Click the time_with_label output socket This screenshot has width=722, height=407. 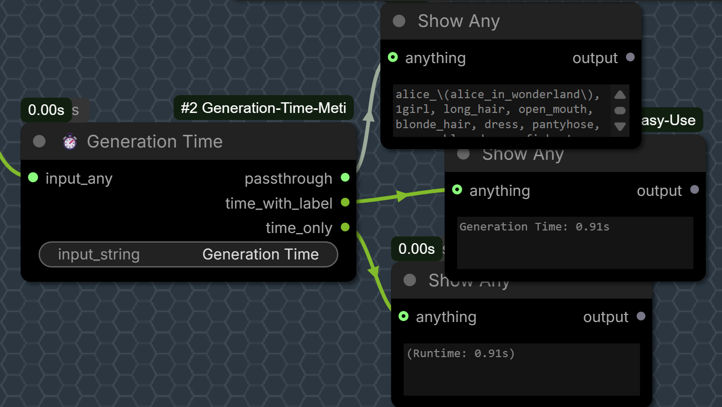[x=345, y=202]
